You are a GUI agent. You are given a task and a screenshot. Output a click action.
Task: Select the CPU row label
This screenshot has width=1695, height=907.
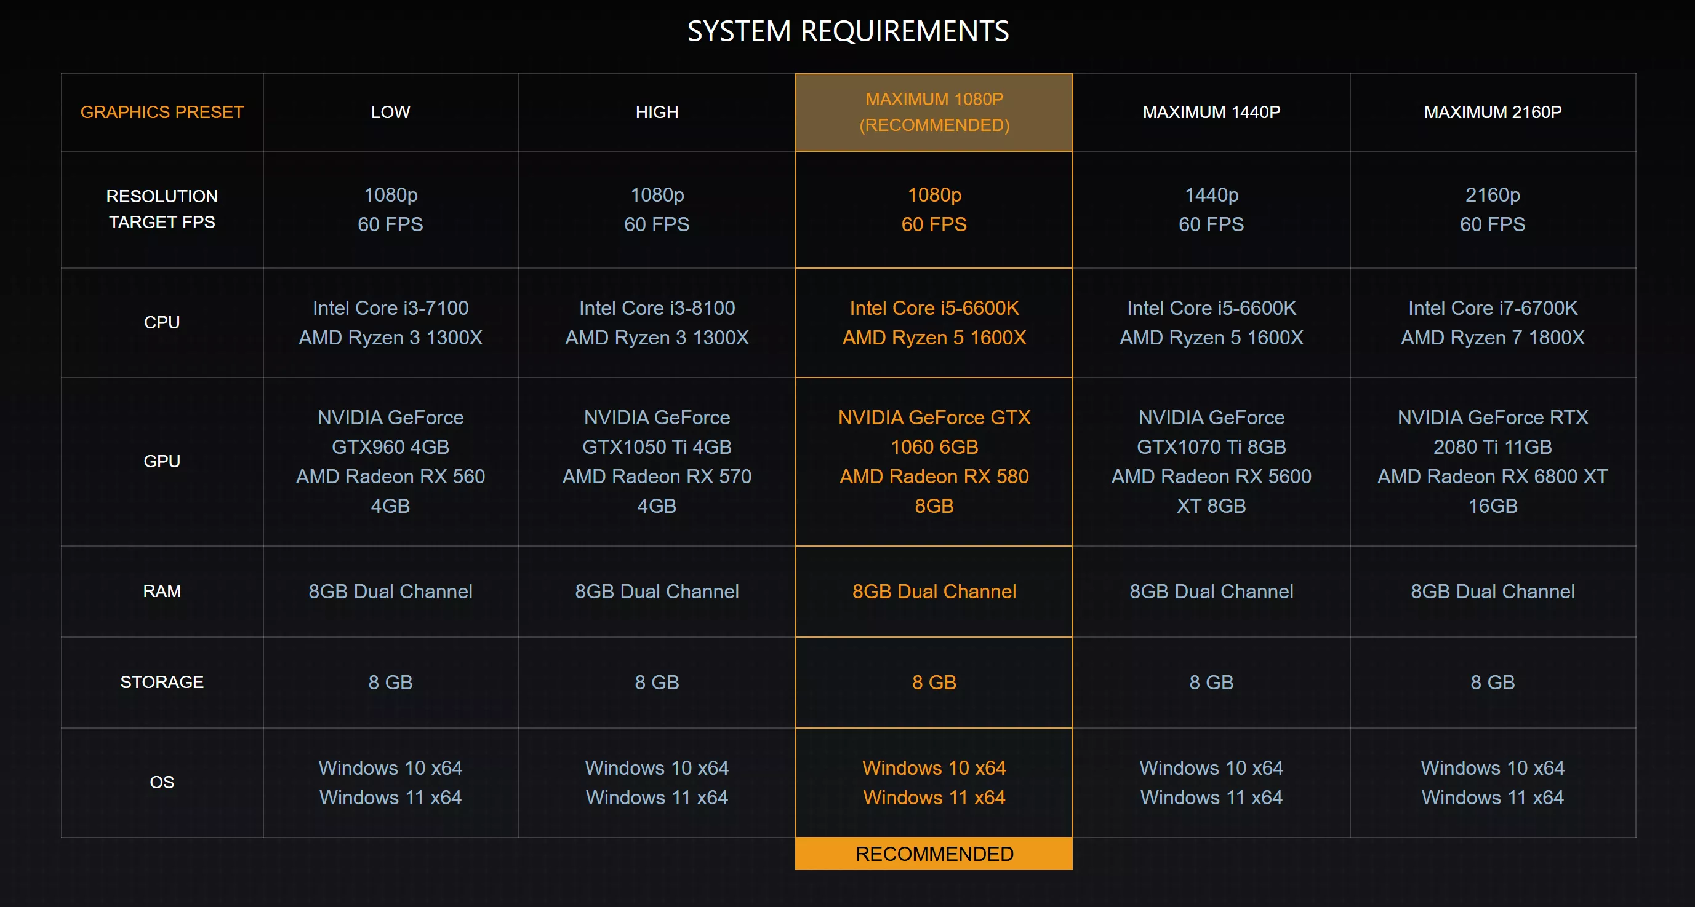pos(162,322)
